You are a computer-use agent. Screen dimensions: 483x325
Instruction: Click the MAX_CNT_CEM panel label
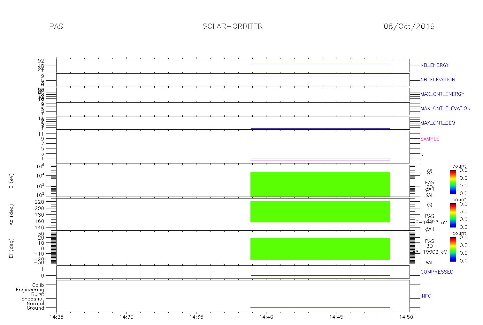tap(438, 123)
